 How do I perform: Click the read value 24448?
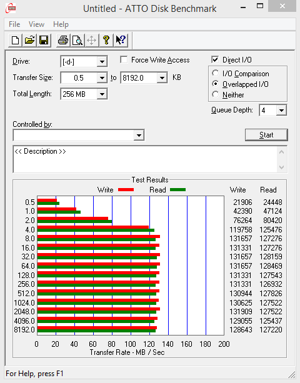pos(272,202)
